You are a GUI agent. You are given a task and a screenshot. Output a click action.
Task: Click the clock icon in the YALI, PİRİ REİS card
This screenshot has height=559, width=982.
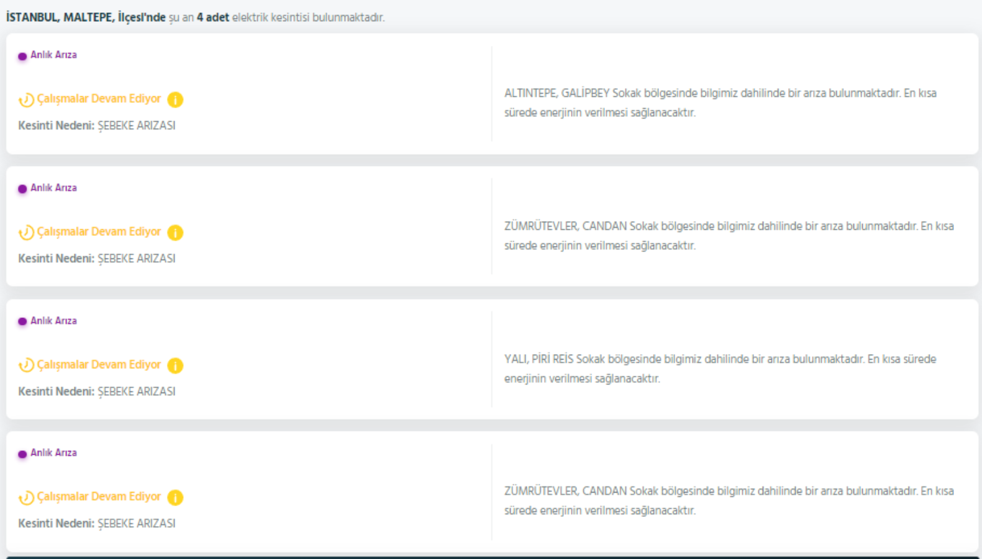click(x=26, y=365)
